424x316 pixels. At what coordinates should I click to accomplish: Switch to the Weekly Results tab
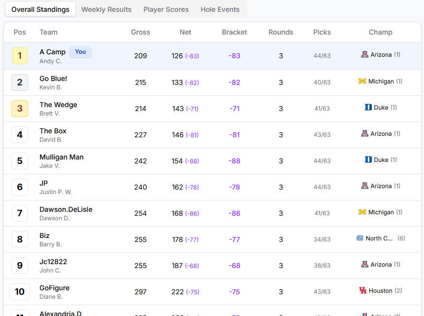point(106,9)
